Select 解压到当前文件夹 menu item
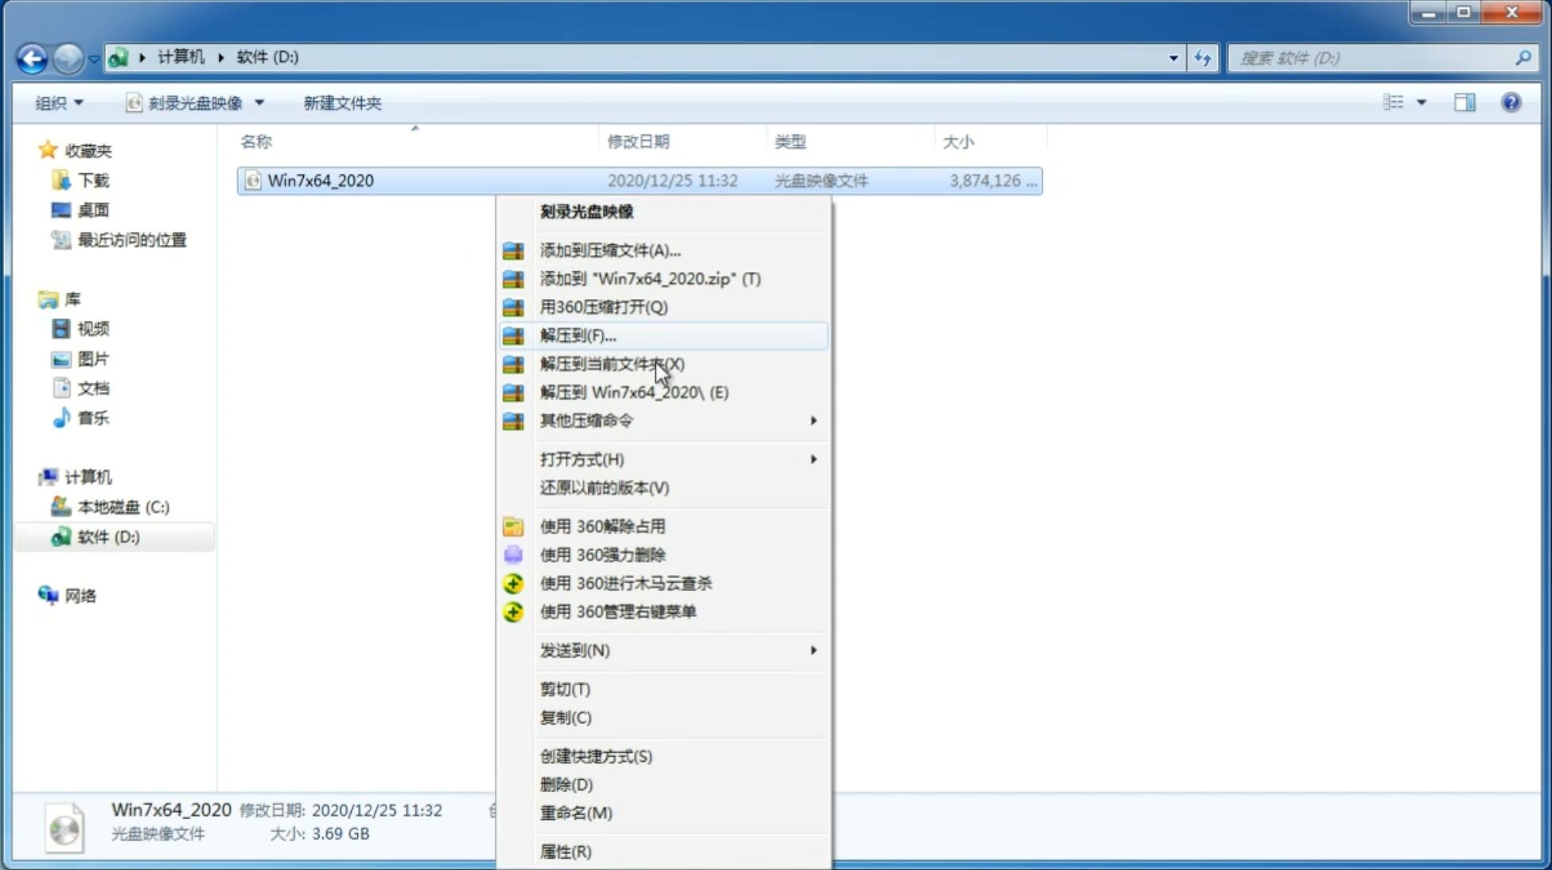The height and width of the screenshot is (870, 1552). [611, 363]
